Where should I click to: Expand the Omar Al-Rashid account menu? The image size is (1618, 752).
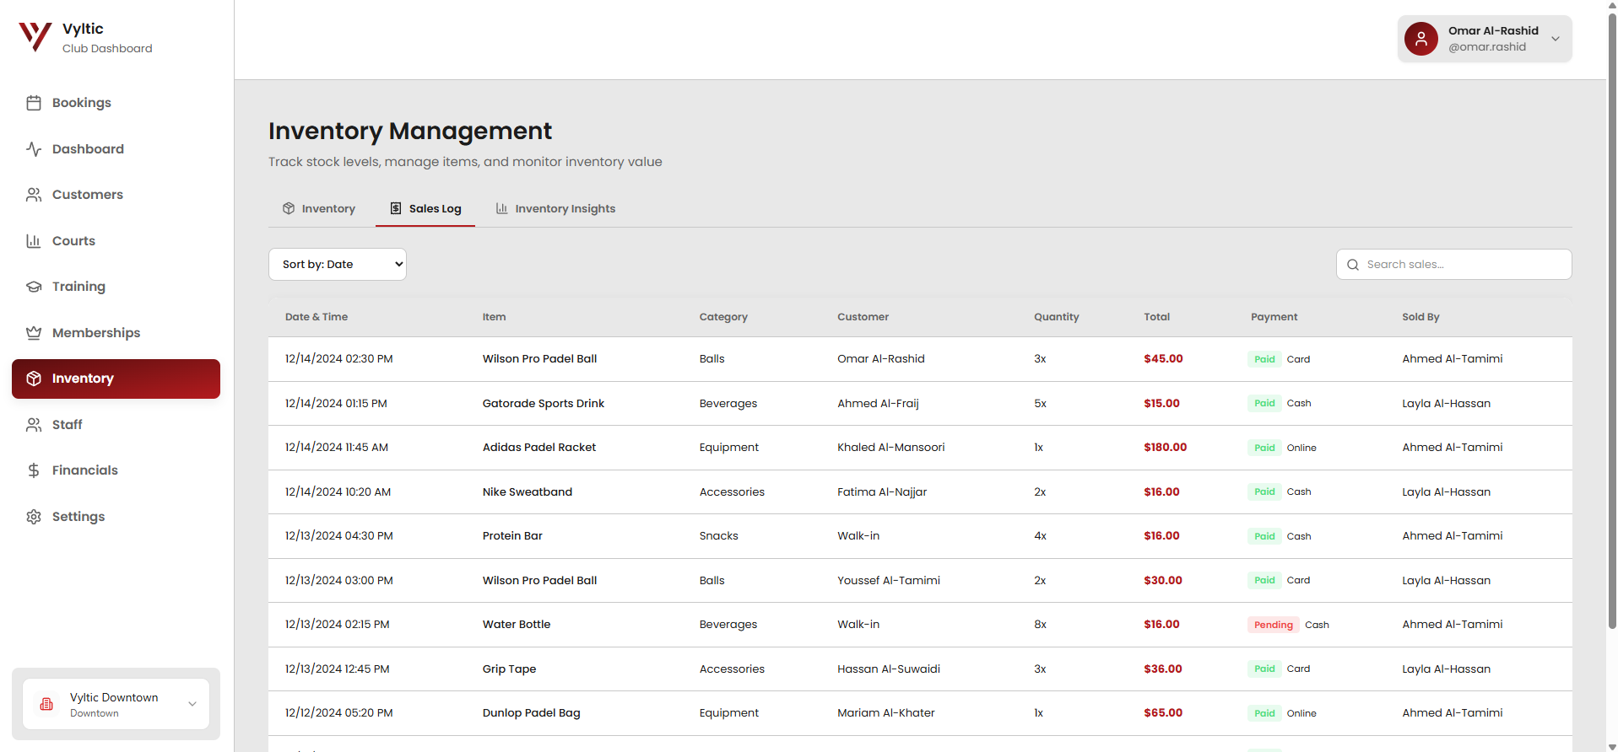(1555, 39)
